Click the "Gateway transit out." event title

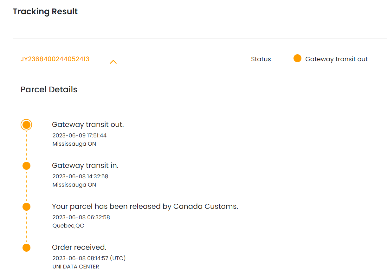pos(88,124)
